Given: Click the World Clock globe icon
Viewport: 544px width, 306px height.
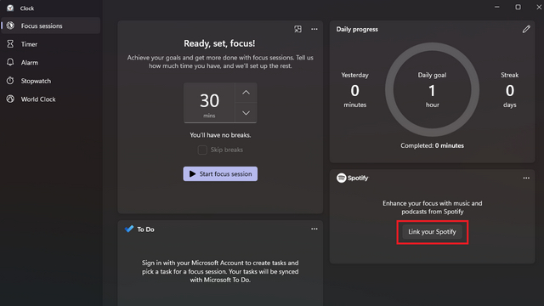Looking at the screenshot, I should click(10, 99).
